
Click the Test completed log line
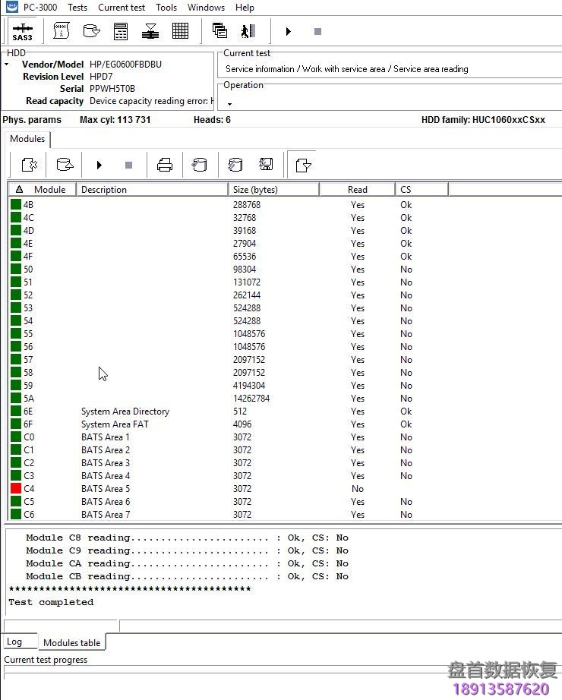pos(51,602)
